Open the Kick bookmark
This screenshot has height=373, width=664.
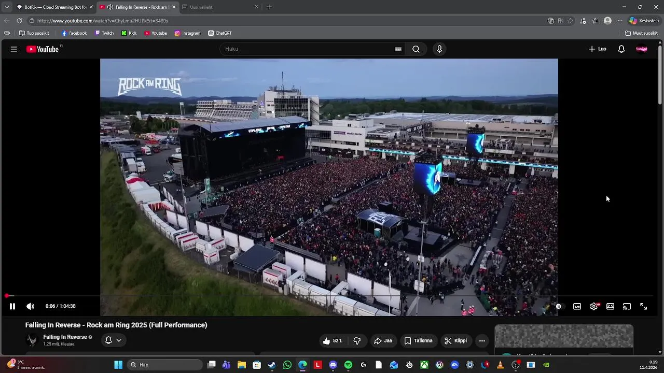coord(129,33)
